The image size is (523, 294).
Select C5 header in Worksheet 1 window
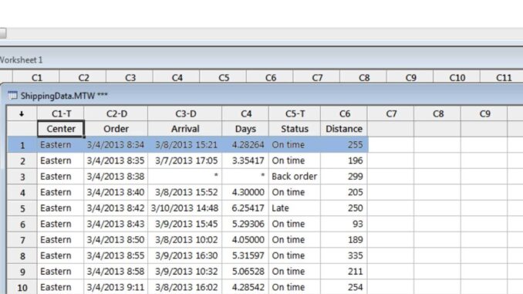coord(224,77)
